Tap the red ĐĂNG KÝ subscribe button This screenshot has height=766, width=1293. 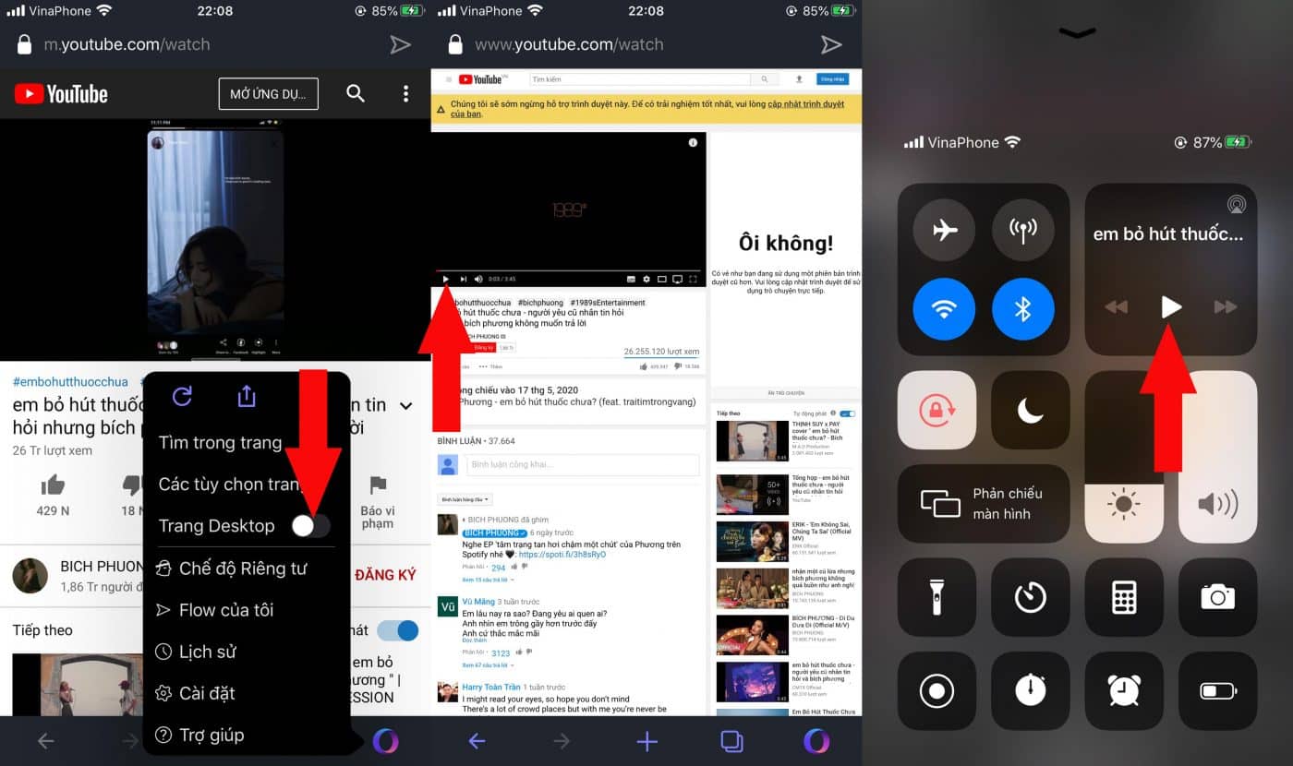coord(384,573)
